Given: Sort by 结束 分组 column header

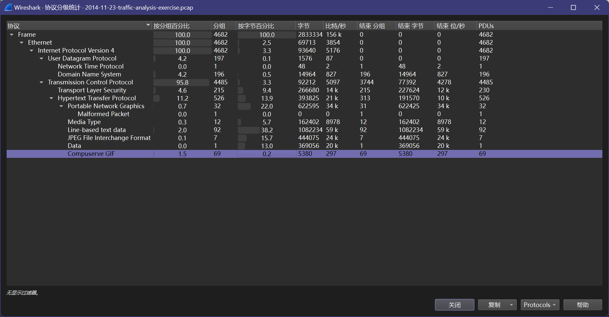Looking at the screenshot, I should [377, 26].
